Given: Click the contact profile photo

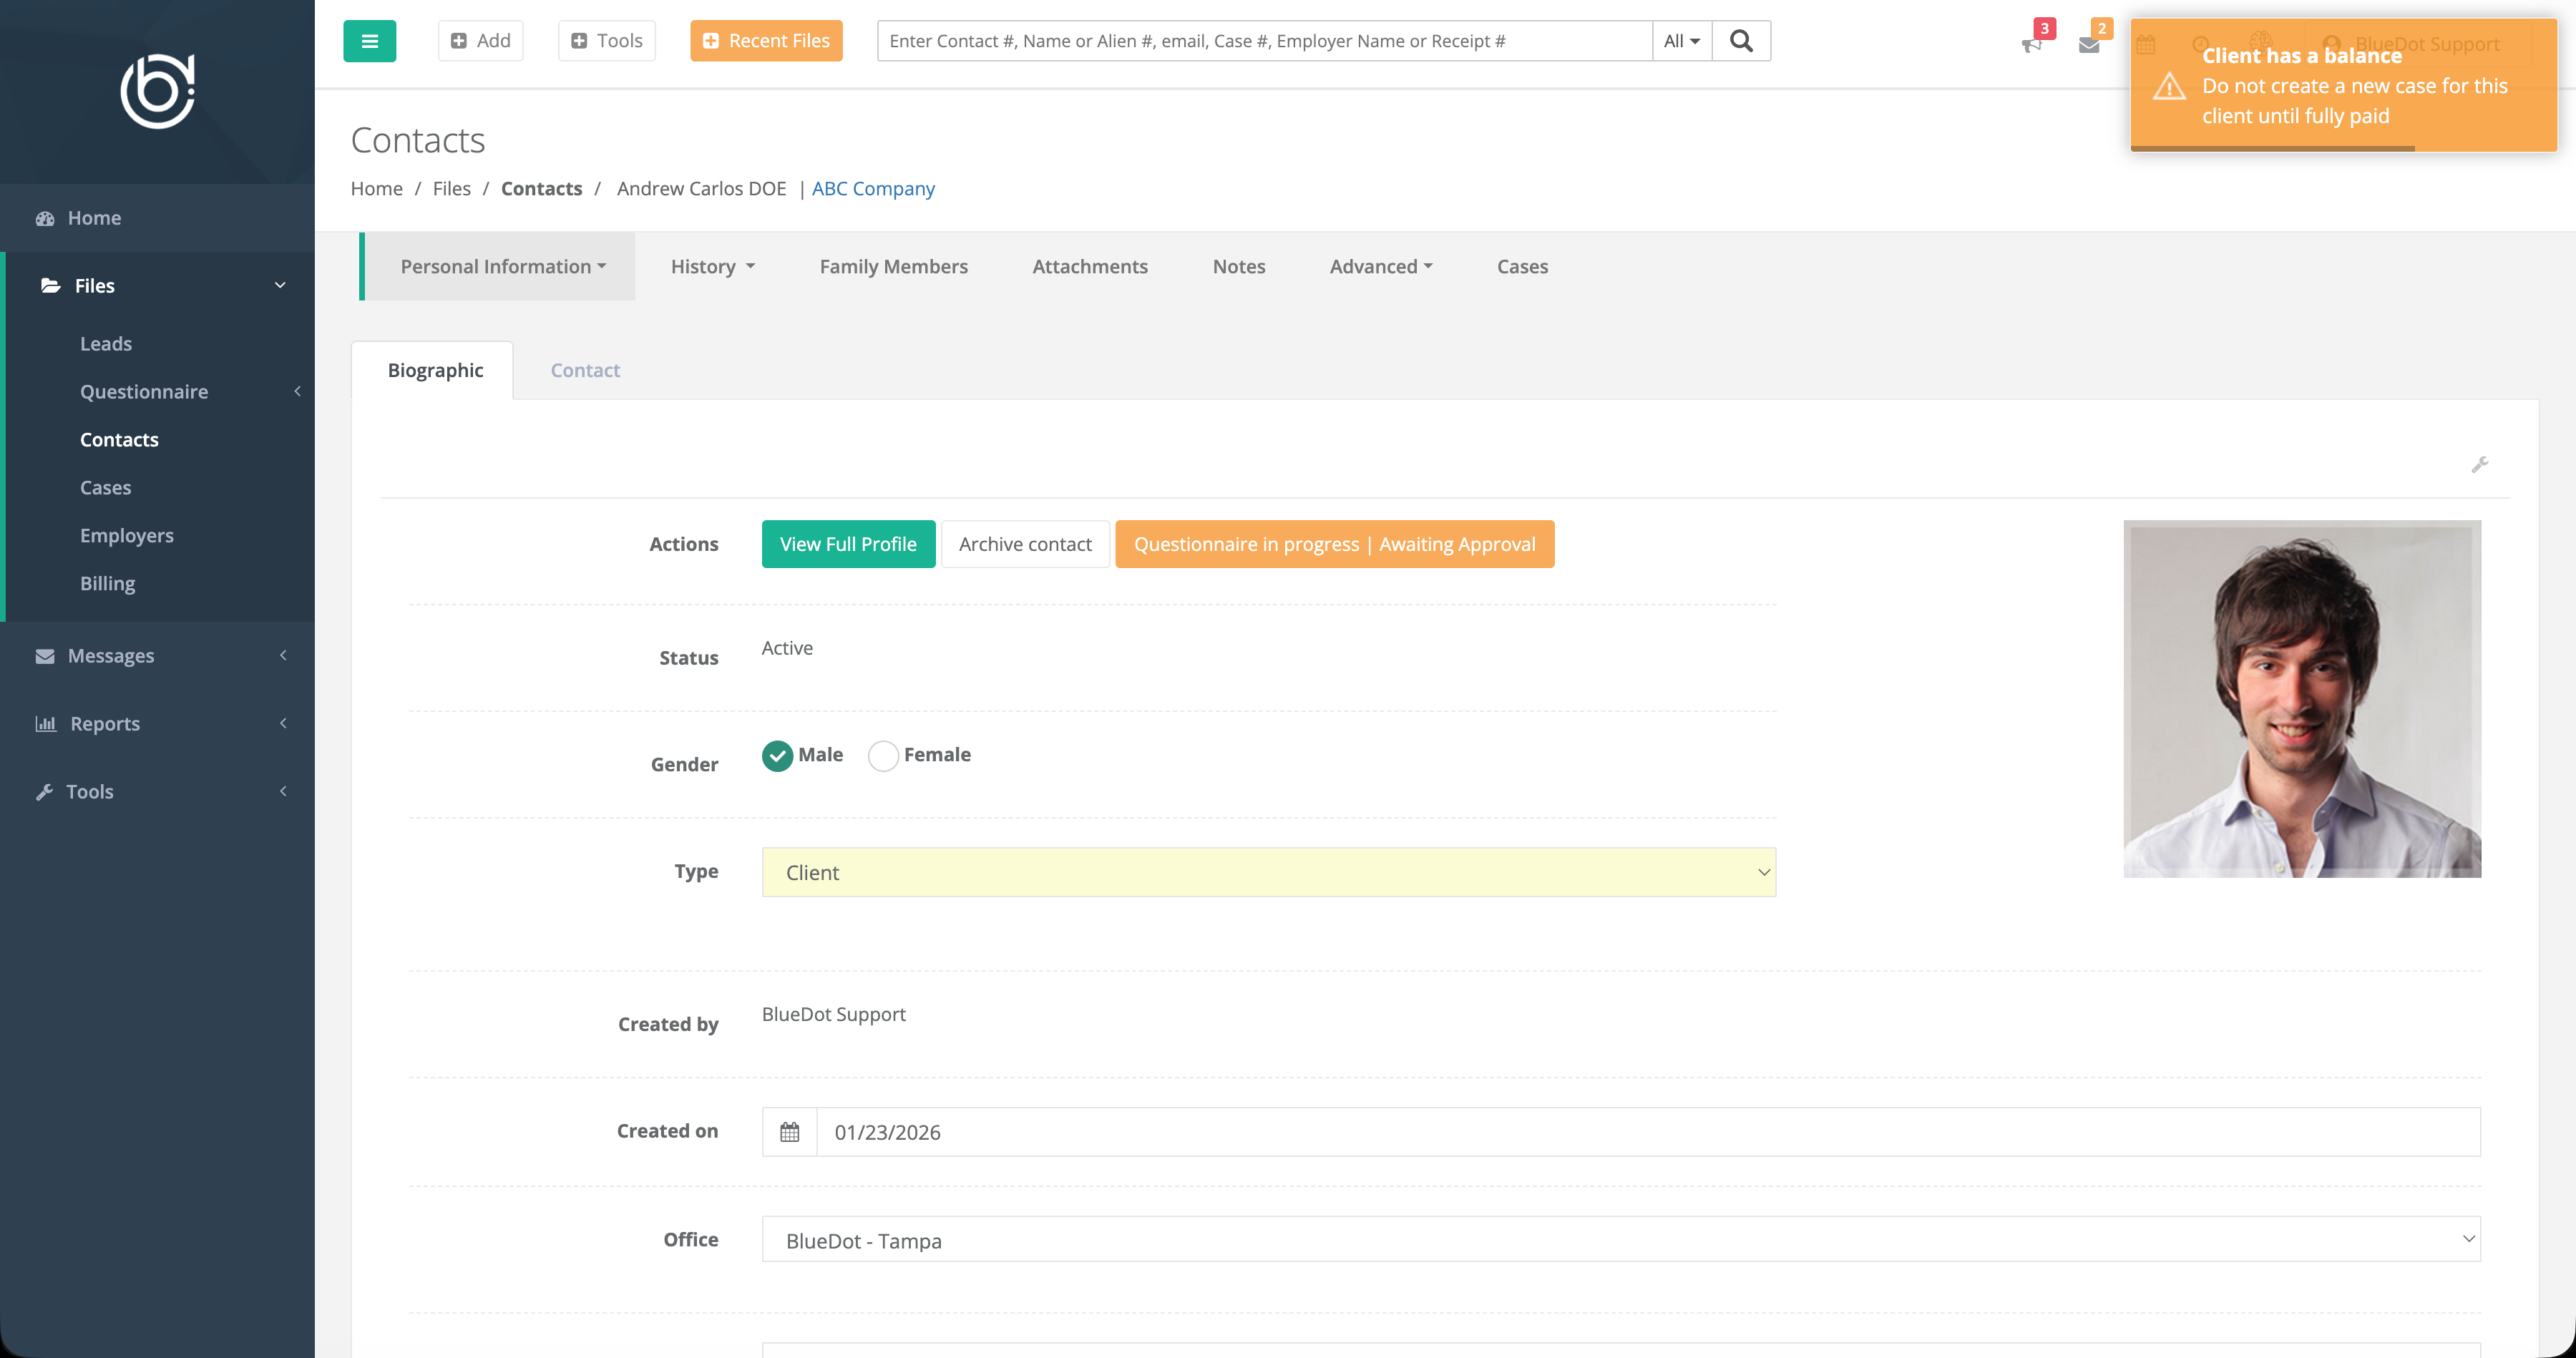Looking at the screenshot, I should tap(2302, 699).
